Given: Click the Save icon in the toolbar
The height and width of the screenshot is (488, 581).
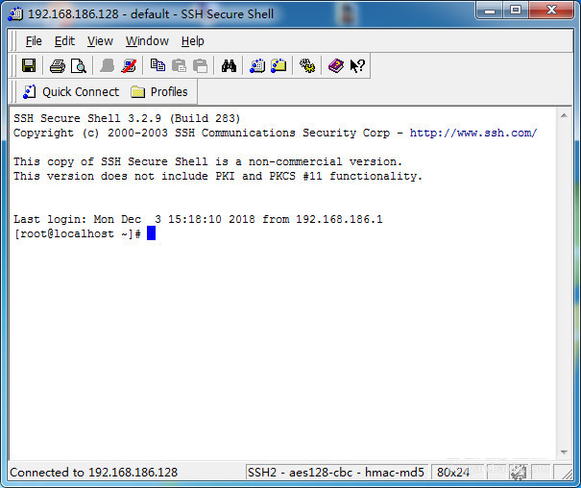Looking at the screenshot, I should (x=29, y=66).
